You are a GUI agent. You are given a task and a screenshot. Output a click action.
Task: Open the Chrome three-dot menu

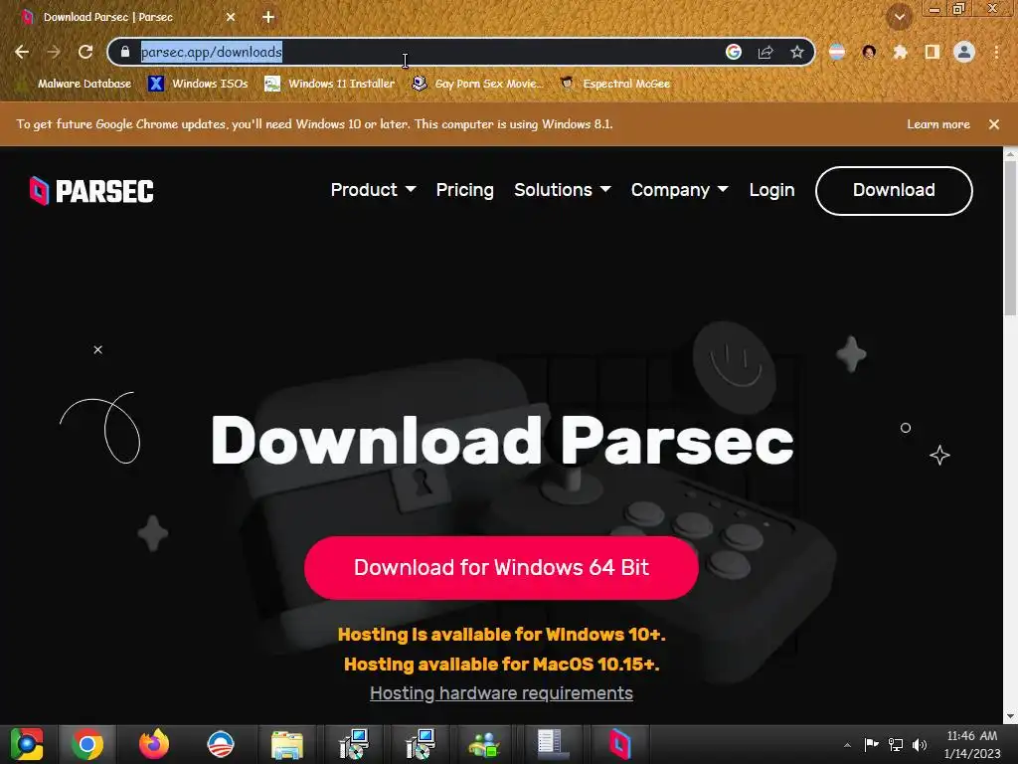pos(996,52)
